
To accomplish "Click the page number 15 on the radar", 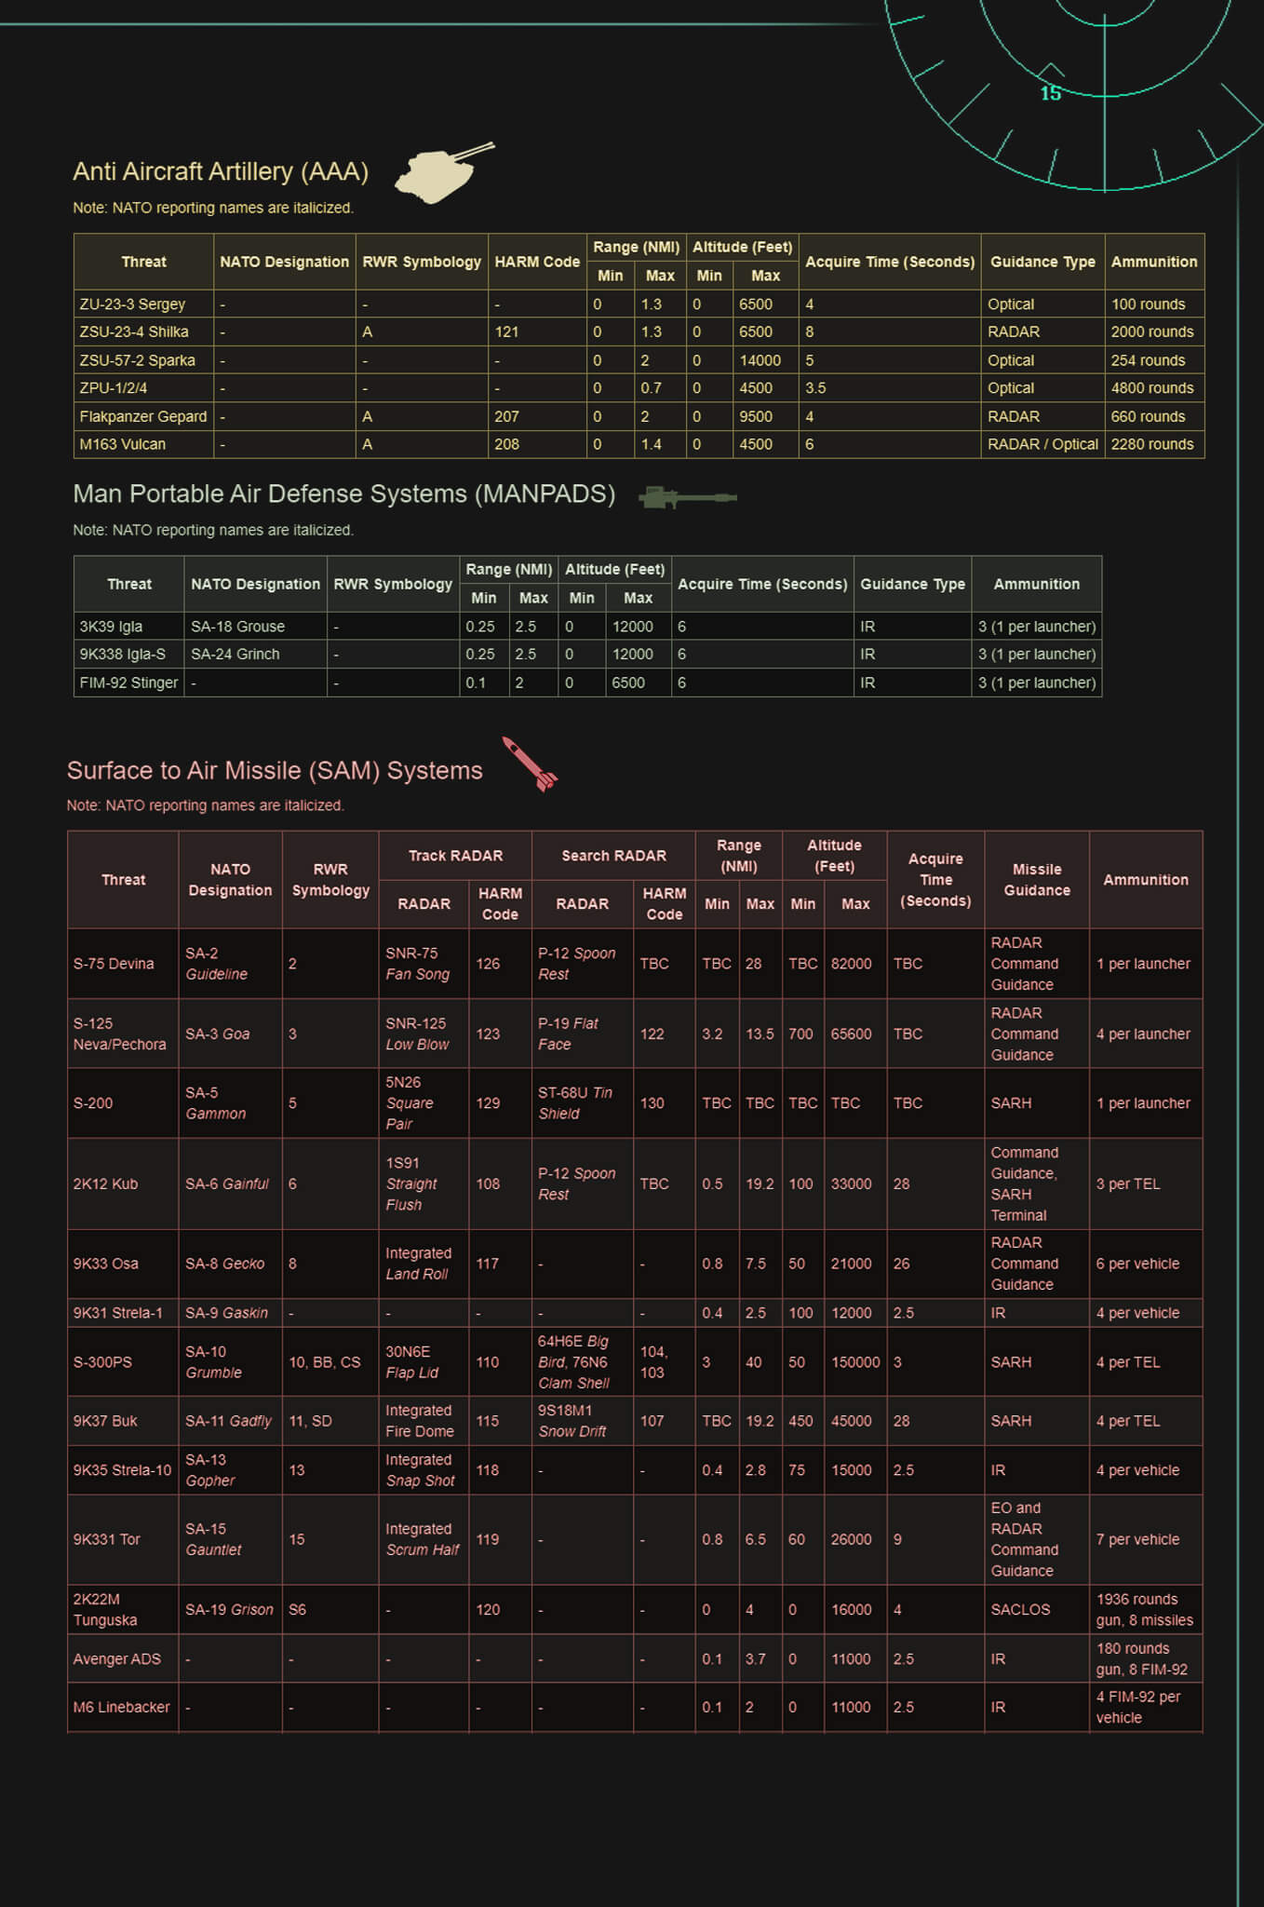I will coord(1050,93).
